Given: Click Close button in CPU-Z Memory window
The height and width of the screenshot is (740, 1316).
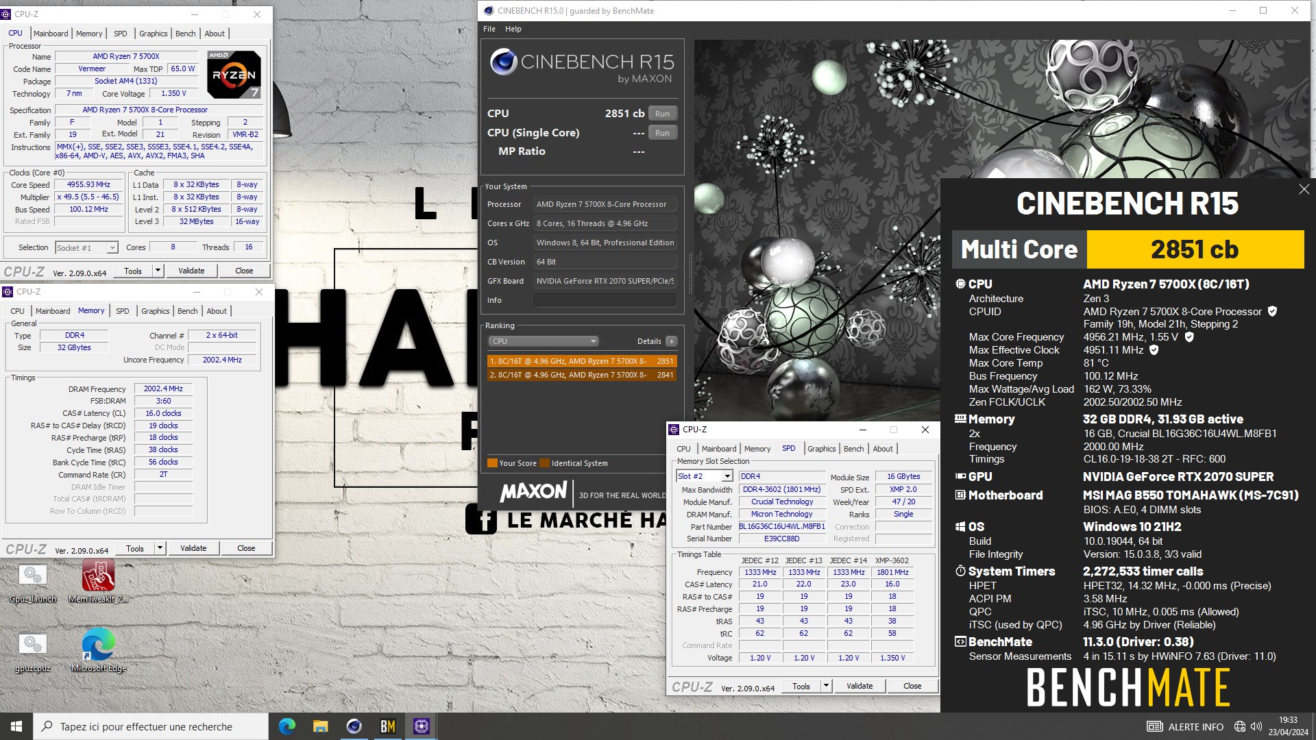Looking at the screenshot, I should click(246, 548).
